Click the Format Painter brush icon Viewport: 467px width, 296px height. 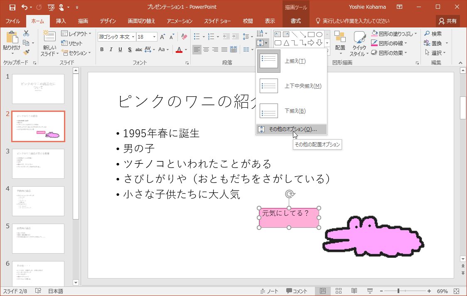pyautogui.click(x=26, y=52)
